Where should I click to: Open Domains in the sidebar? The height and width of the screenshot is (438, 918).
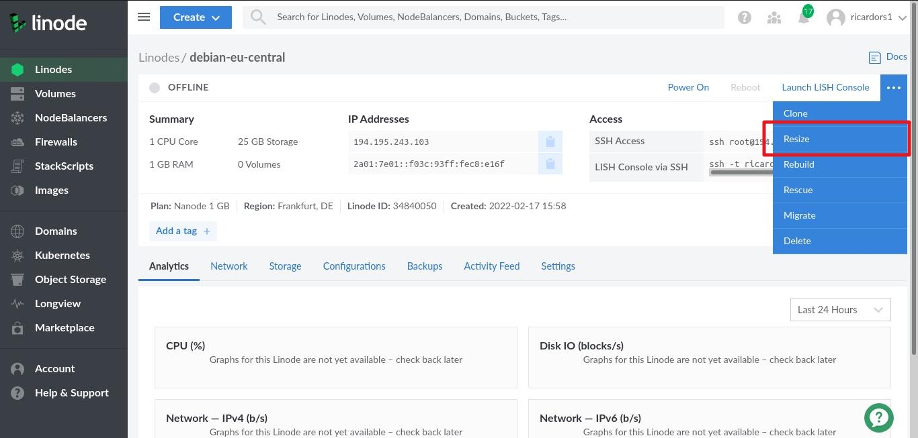click(x=64, y=231)
